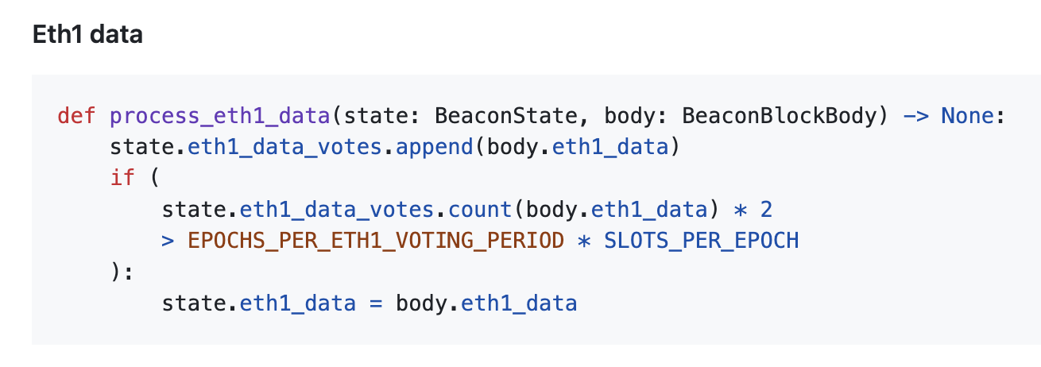Viewport: 1041px width, 367px height.
Task: Select the process_eth1_data function name
Action: (220, 116)
